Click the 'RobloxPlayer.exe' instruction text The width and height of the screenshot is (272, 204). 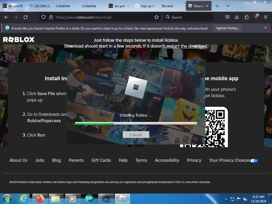pos(44,121)
